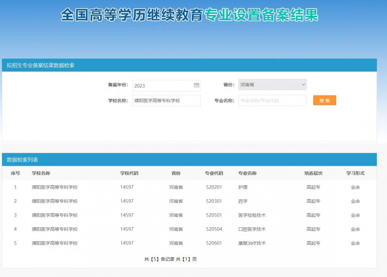387x277 pixels.
Task: Open the 省份 dropdown showing 河南省
Action: 272,85
